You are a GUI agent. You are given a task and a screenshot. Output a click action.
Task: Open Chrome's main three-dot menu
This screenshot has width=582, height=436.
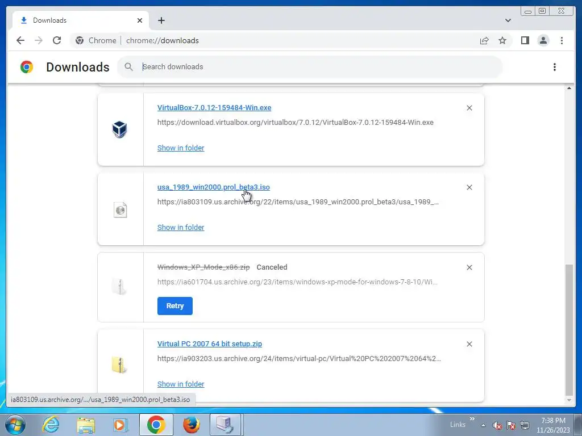(x=562, y=40)
